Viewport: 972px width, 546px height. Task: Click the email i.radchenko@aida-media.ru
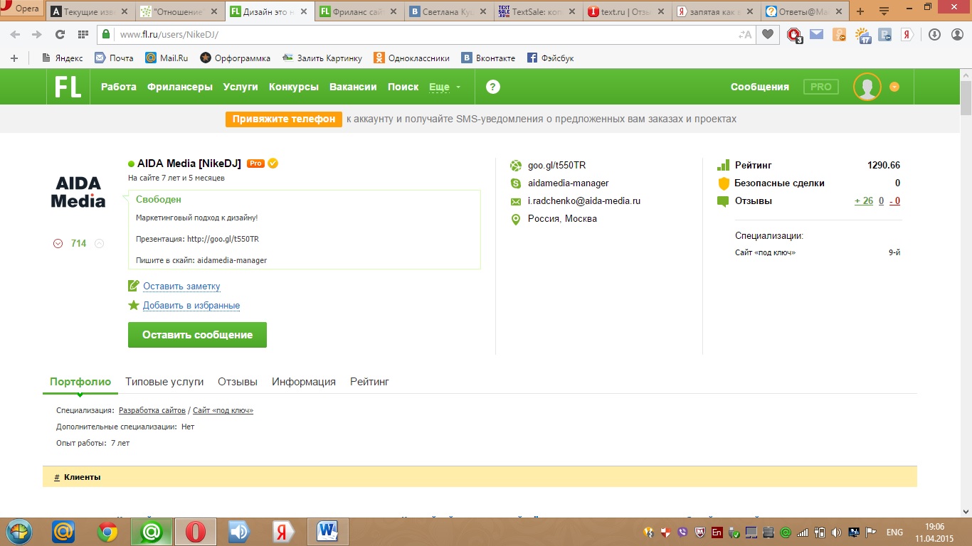click(x=584, y=201)
